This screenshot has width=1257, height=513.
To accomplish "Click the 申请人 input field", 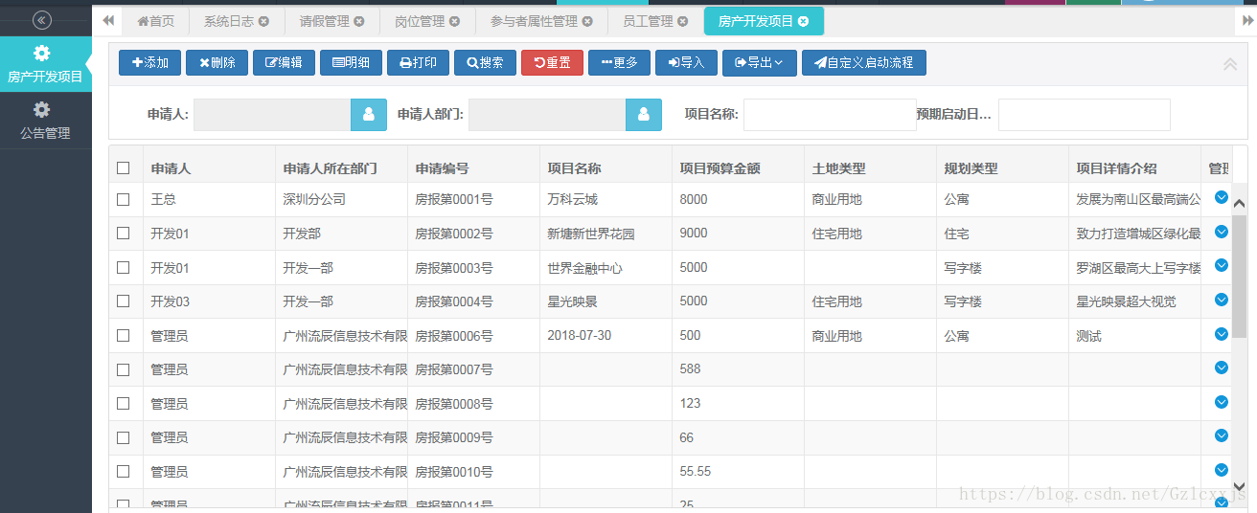I will (x=272, y=115).
